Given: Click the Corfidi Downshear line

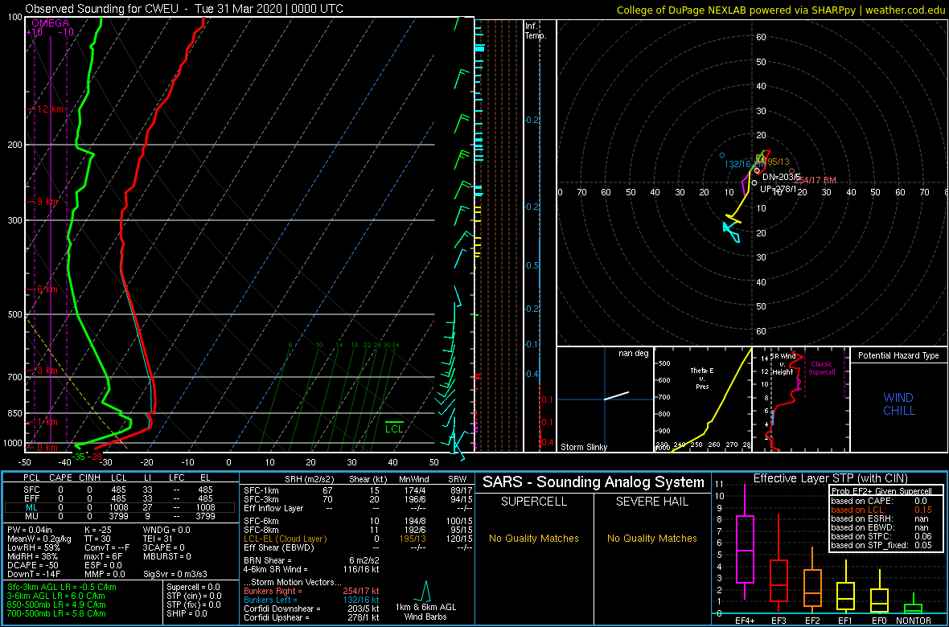Looking at the screenshot, I should (x=311, y=609).
